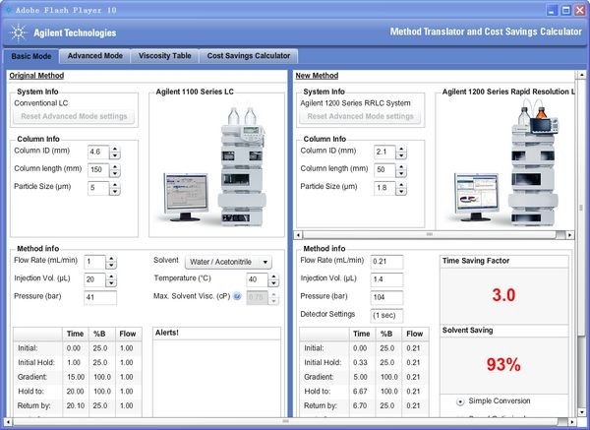Click the bottom window scroll-right arrow
This screenshot has height=430, width=590.
[572, 422]
